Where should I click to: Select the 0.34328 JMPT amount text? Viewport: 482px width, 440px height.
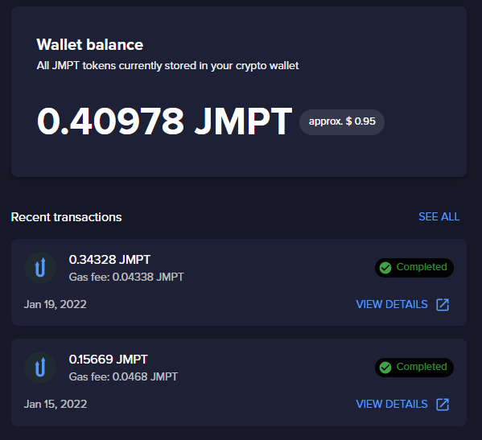109,260
